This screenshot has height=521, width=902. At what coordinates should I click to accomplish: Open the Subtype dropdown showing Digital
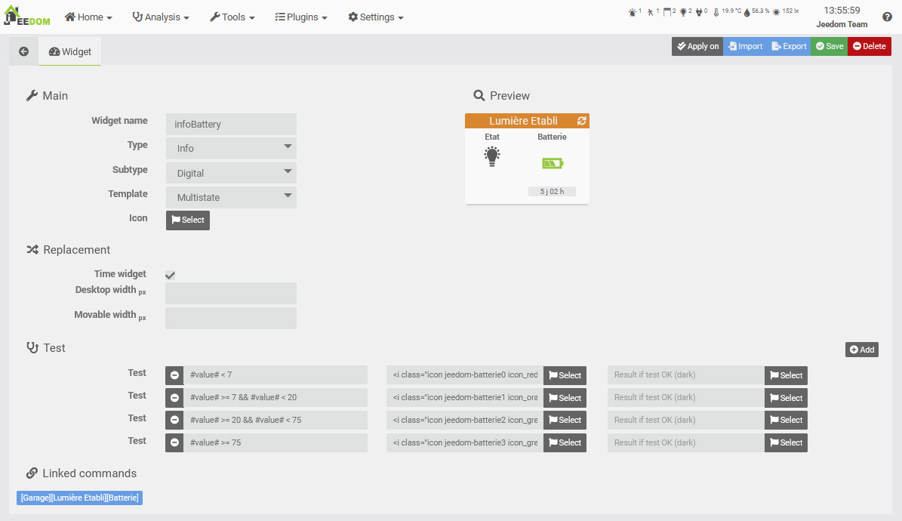(x=231, y=173)
